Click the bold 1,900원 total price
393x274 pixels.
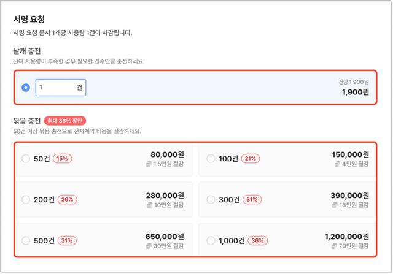tap(356, 92)
